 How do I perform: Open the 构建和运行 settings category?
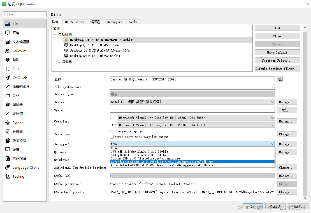coord(25,87)
